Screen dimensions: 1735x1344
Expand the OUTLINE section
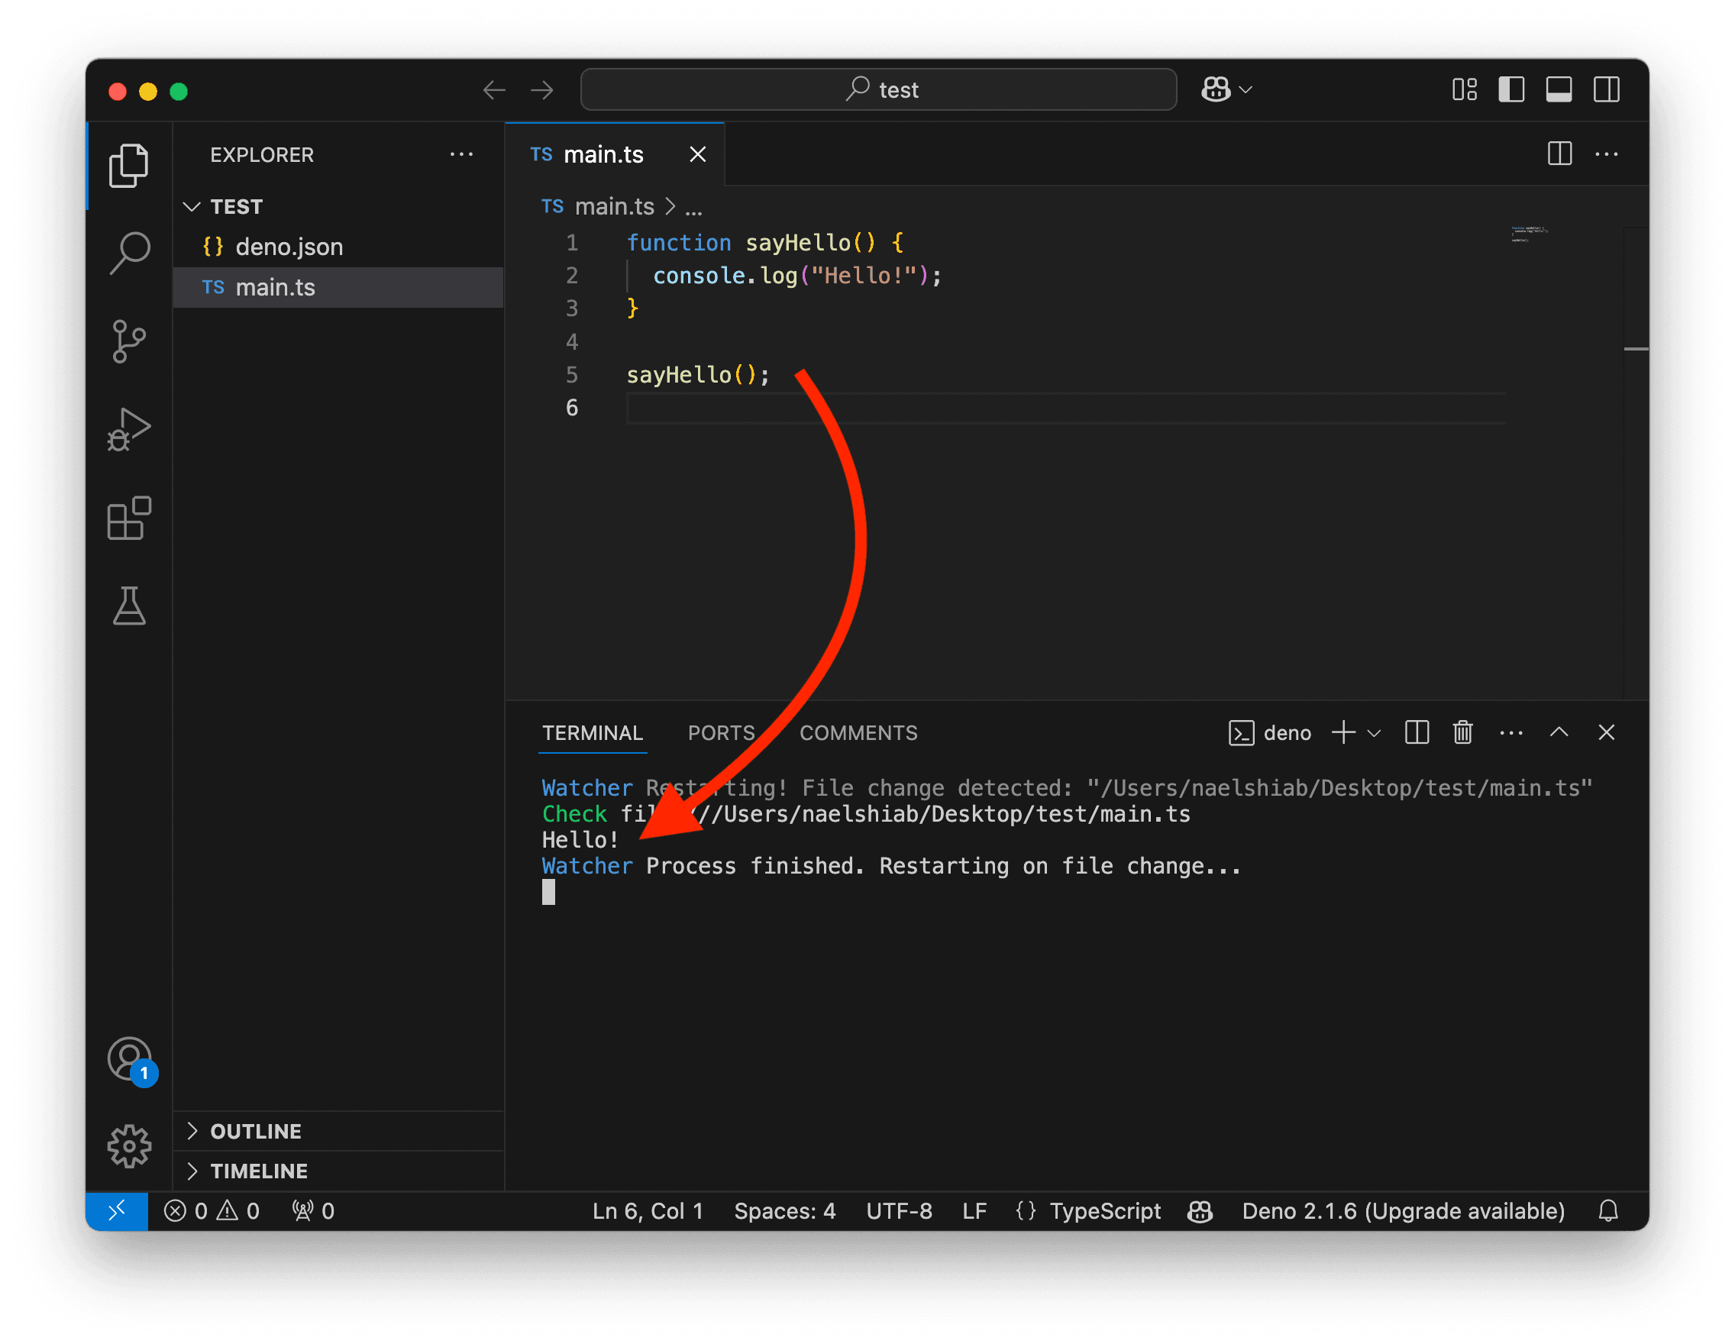pos(338,1130)
